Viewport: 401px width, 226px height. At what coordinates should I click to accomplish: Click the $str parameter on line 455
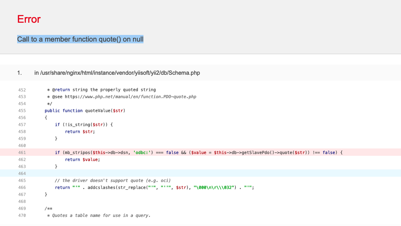pos(118,110)
